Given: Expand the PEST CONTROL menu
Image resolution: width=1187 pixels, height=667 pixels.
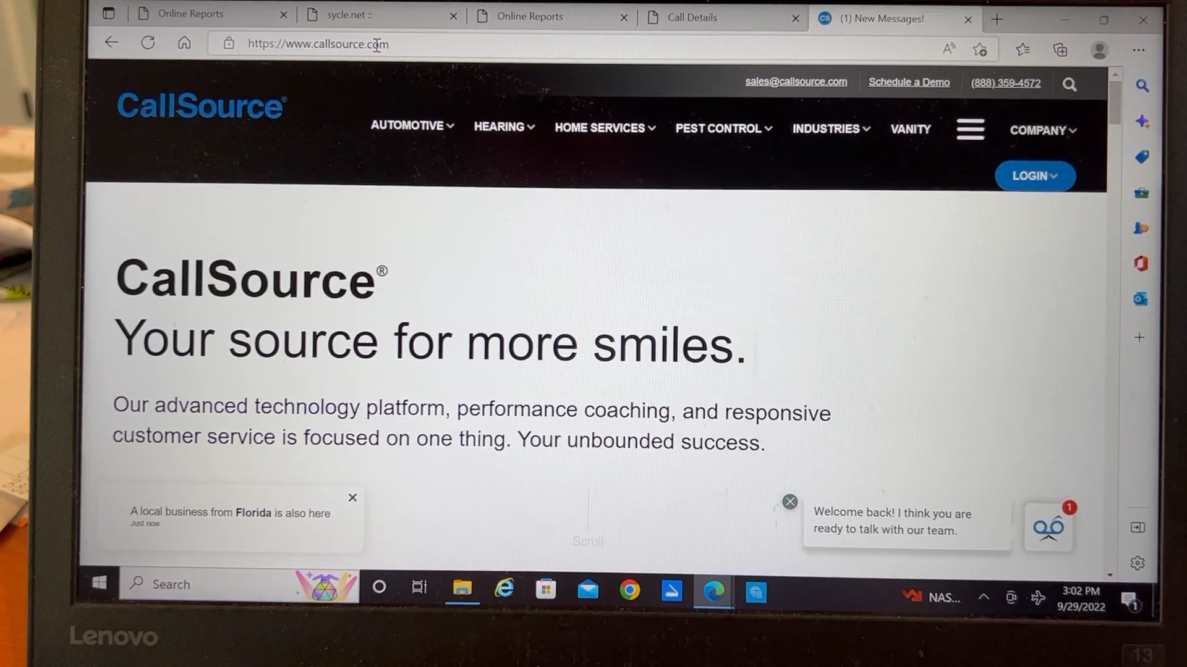Looking at the screenshot, I should (723, 128).
